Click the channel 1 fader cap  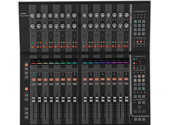[x=34, y=100]
